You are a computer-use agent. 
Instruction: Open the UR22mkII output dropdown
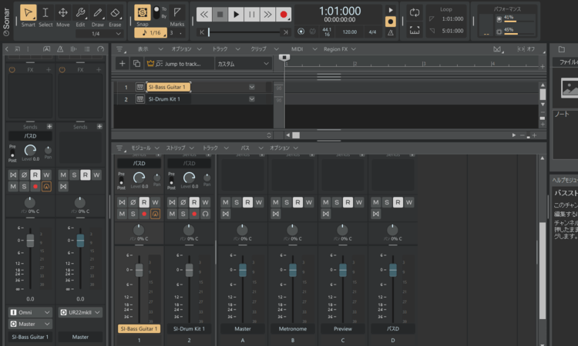tap(80, 312)
